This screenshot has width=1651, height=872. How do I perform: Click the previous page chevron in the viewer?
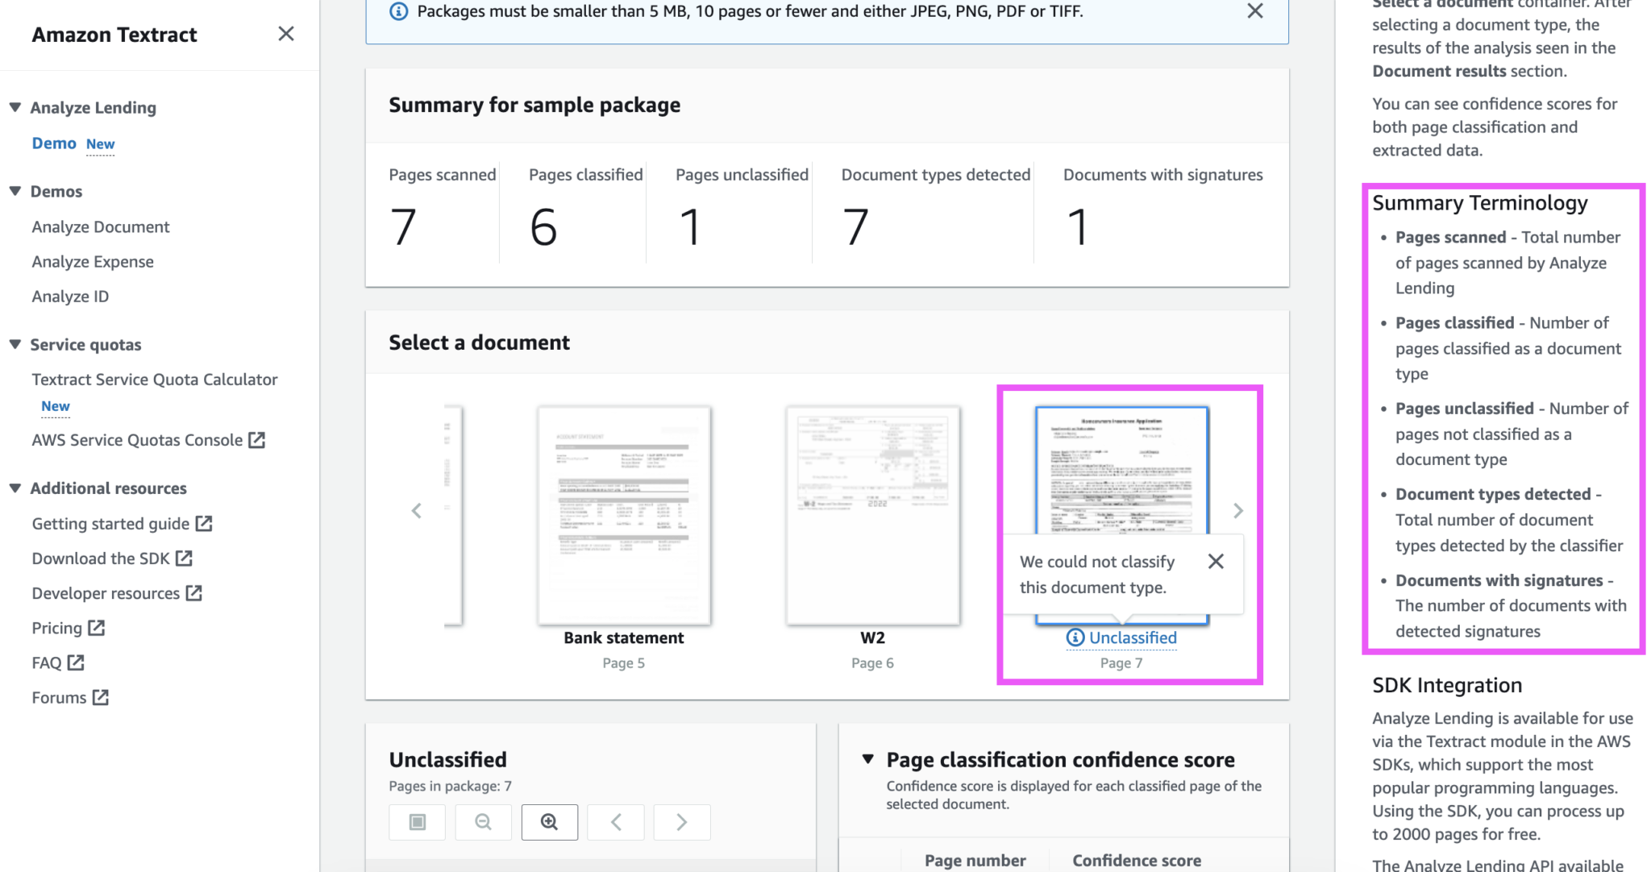pos(616,822)
